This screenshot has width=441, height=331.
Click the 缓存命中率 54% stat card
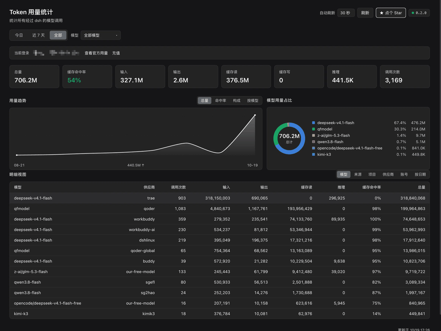tap(87, 77)
